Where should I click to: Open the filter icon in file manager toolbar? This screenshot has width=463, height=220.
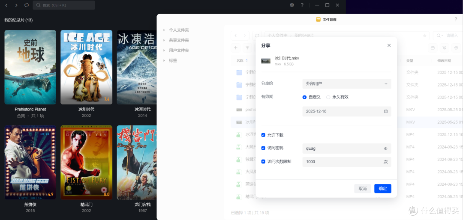[444, 48]
